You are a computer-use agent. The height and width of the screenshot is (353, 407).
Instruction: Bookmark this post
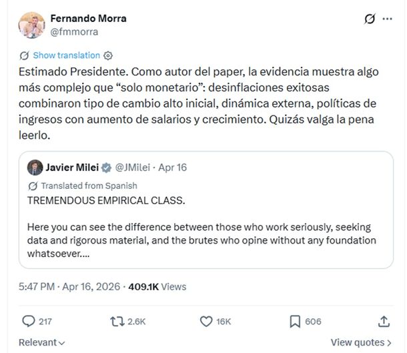point(294,321)
